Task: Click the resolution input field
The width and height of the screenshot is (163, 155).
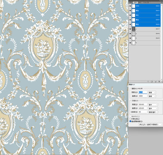Action: (143, 112)
